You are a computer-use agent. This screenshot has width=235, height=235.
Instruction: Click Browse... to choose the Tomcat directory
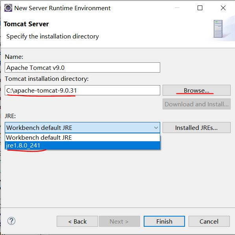pyautogui.click(x=196, y=90)
